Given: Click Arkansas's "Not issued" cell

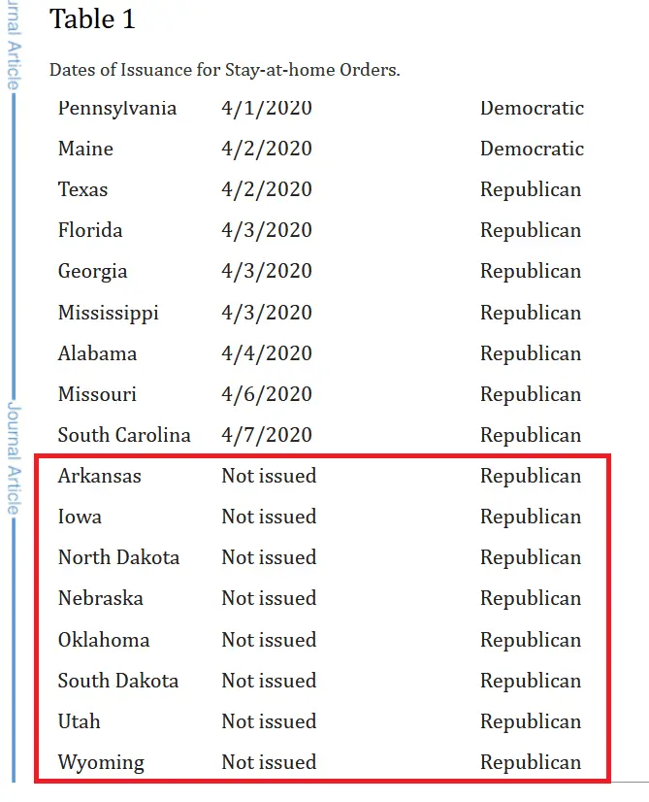Looking at the screenshot, I should (x=269, y=476).
